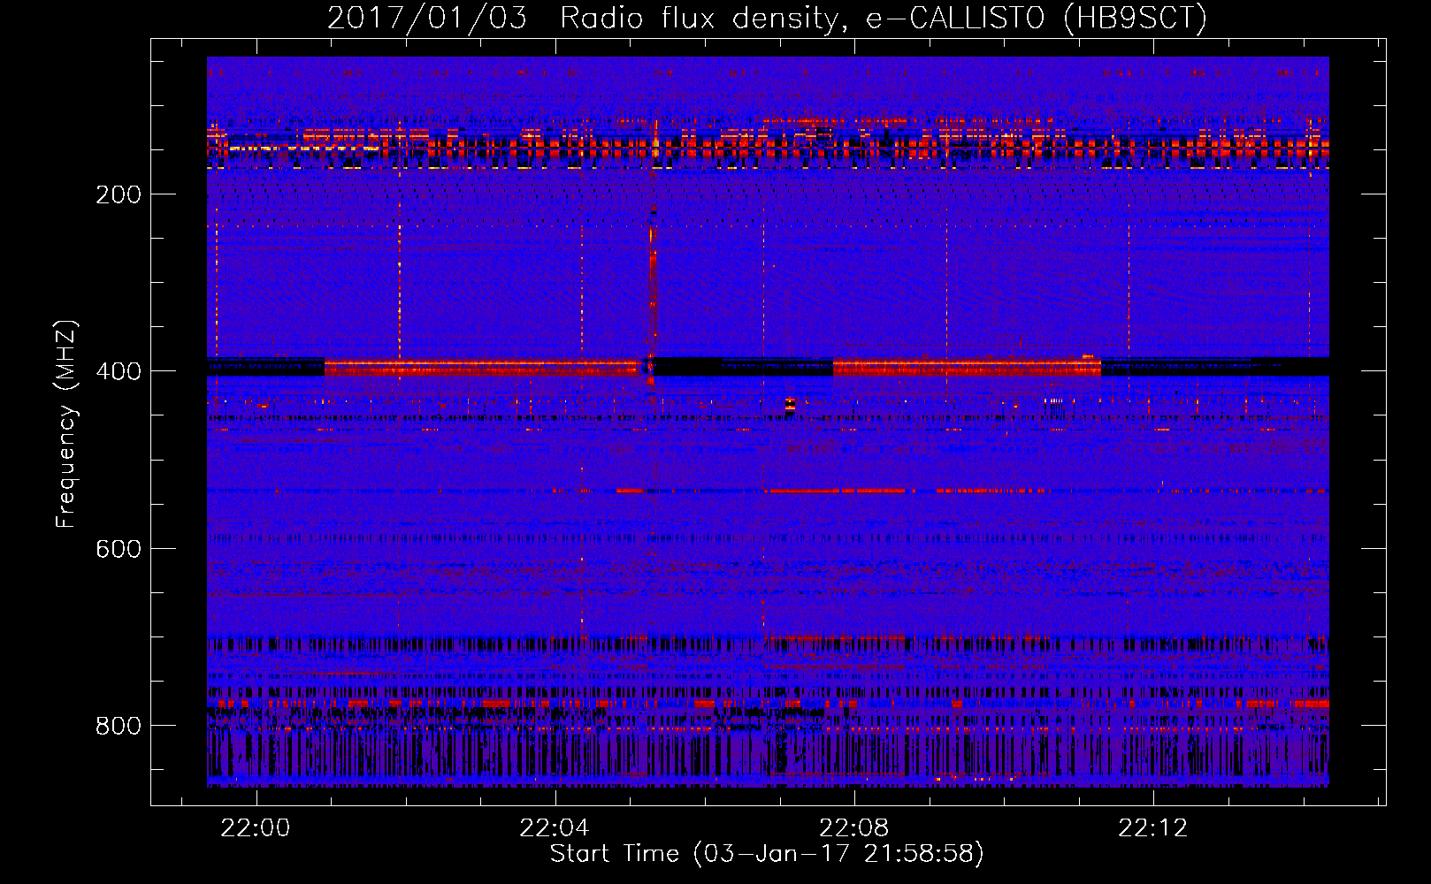Select the 600 MHz frequency tick label

point(119,549)
